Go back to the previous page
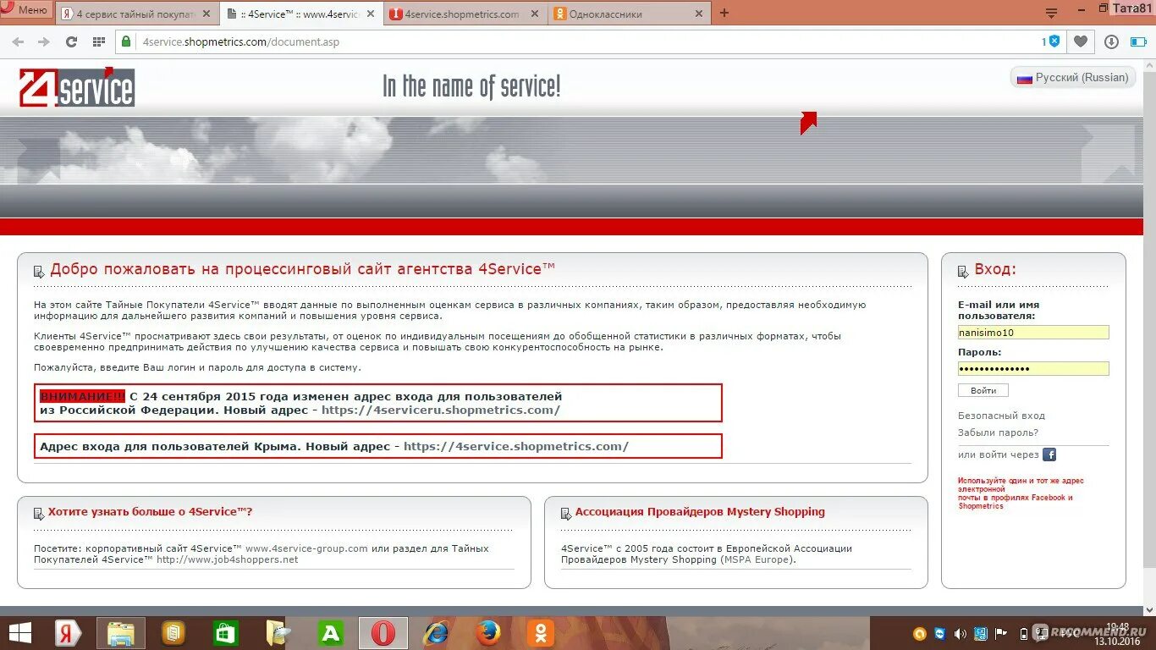The height and width of the screenshot is (650, 1156). (x=18, y=41)
